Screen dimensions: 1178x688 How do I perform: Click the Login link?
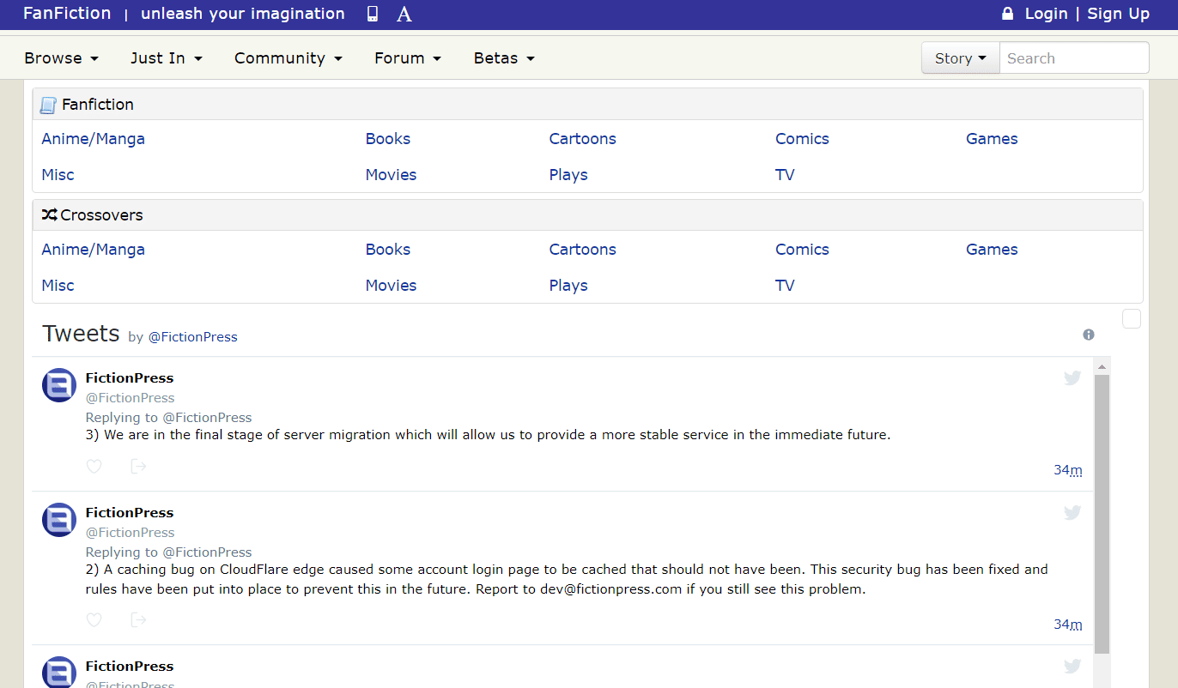1047,14
